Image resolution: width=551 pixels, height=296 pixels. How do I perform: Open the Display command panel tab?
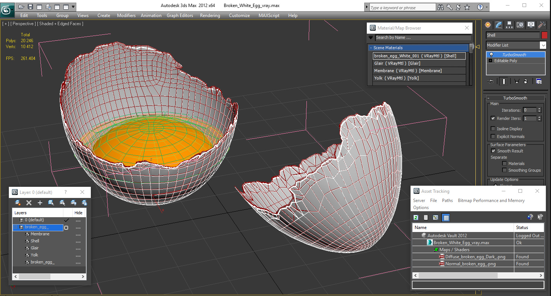click(531, 25)
